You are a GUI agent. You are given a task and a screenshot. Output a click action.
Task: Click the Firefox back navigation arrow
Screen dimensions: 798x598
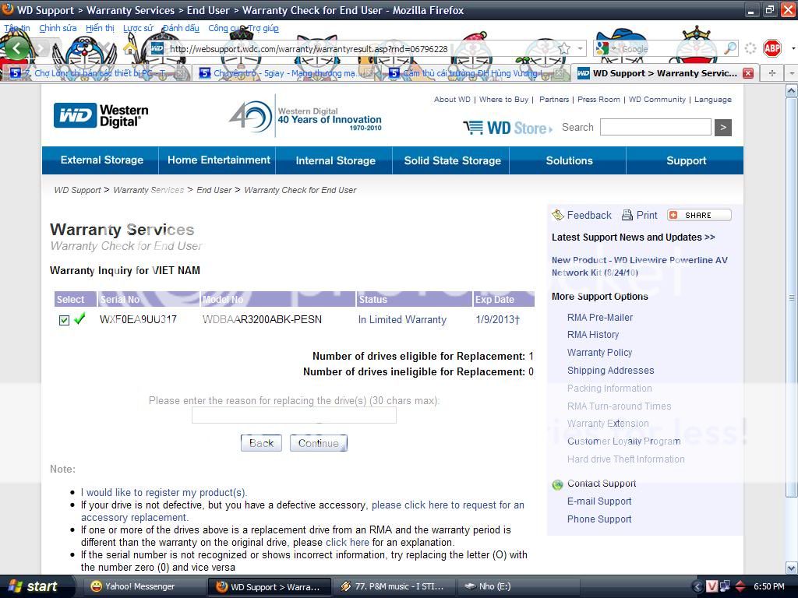(x=17, y=48)
